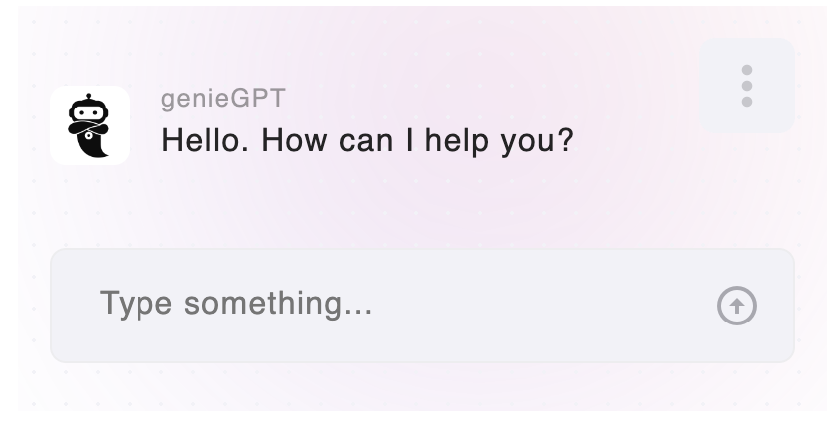Place cursor in the chat message box

(421, 306)
